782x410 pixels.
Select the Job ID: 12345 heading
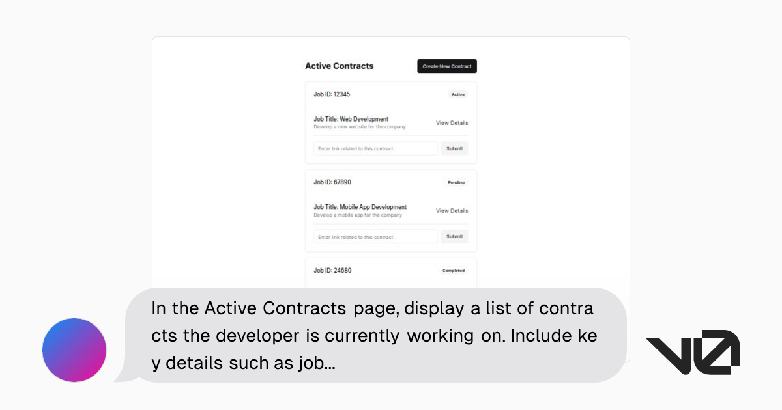click(332, 94)
